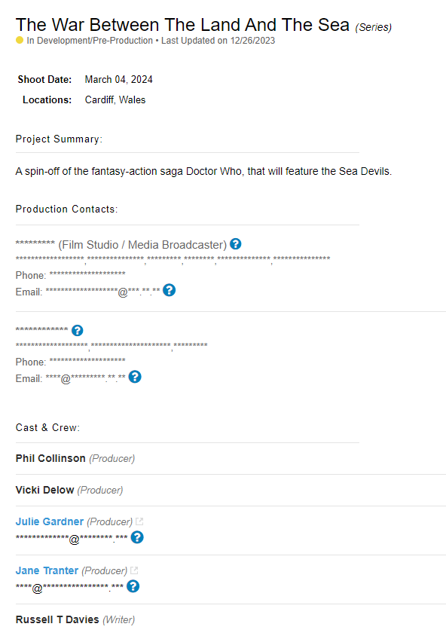Click help icon beside Jane Tranter's email

pos(133,586)
